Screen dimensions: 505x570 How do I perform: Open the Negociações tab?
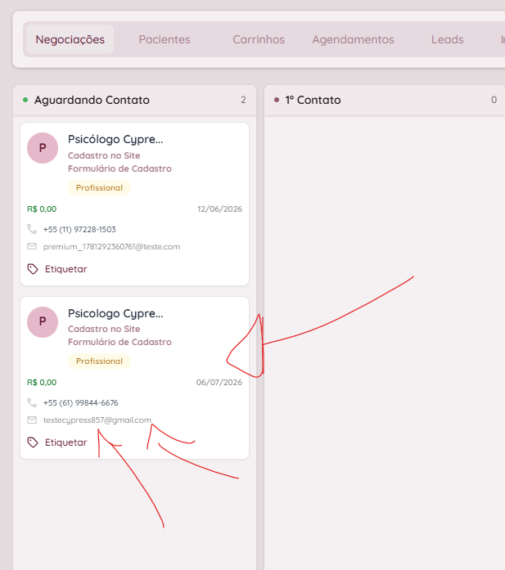coord(70,39)
